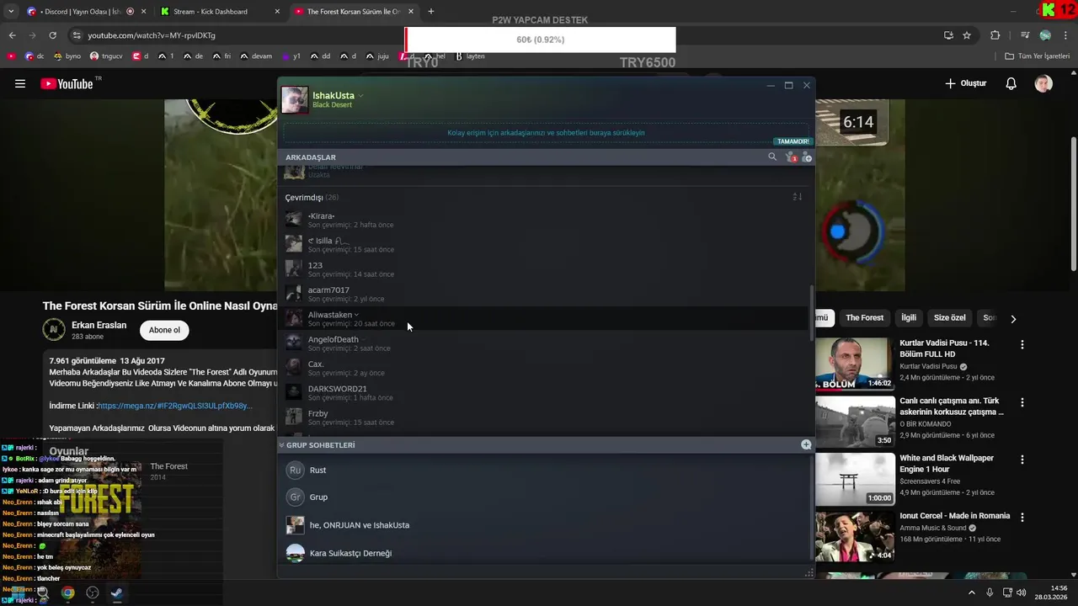Viewport: 1078px width, 606px height.
Task: Reload the YouTube page
Action: click(x=52, y=35)
